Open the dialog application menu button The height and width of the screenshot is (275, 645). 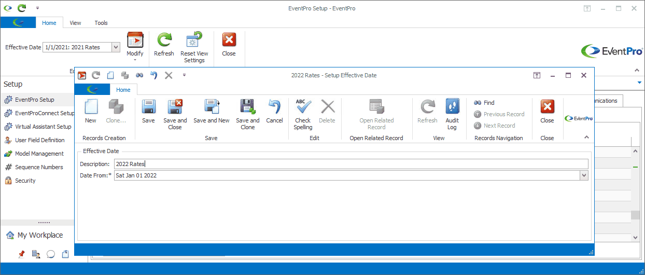pos(92,90)
